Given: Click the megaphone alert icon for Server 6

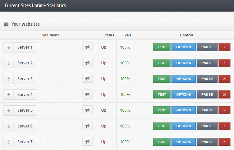Looking at the screenshot, I should click(x=87, y=126).
